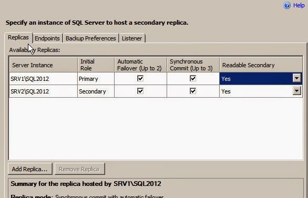Image resolution: width=308 pixels, height=198 pixels.
Task: Click the Primary role cell
Action: pyautogui.click(x=96, y=79)
